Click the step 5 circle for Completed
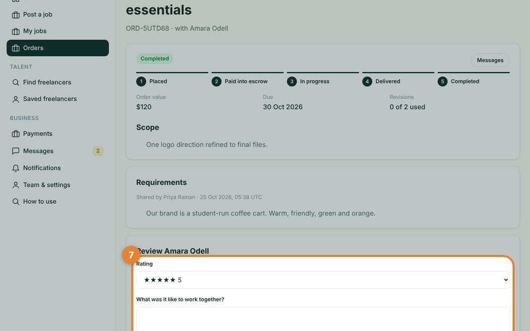Screen dimensions: 530x331 click(443, 82)
